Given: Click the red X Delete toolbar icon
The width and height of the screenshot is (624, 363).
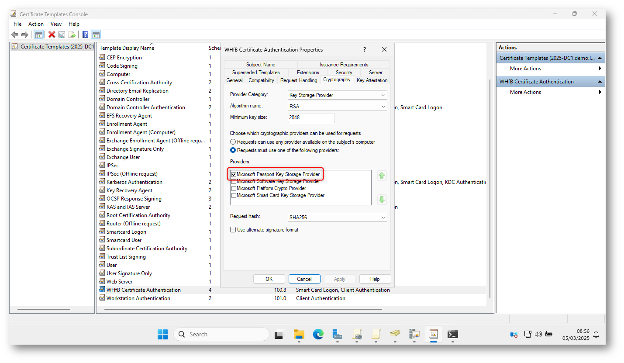Looking at the screenshot, I should click(x=52, y=35).
